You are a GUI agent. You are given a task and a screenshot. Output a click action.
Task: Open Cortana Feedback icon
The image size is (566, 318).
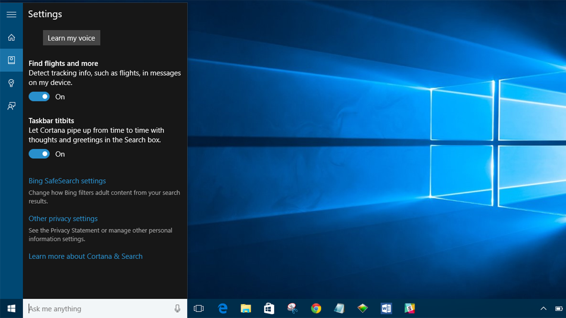[11, 106]
